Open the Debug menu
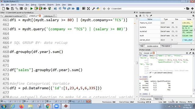The height and width of the screenshot is (109, 195). [x=34, y=5]
